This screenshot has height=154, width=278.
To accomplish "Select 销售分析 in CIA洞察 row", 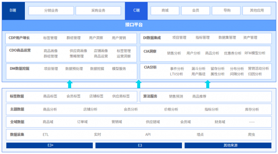I will tap(174, 53).
